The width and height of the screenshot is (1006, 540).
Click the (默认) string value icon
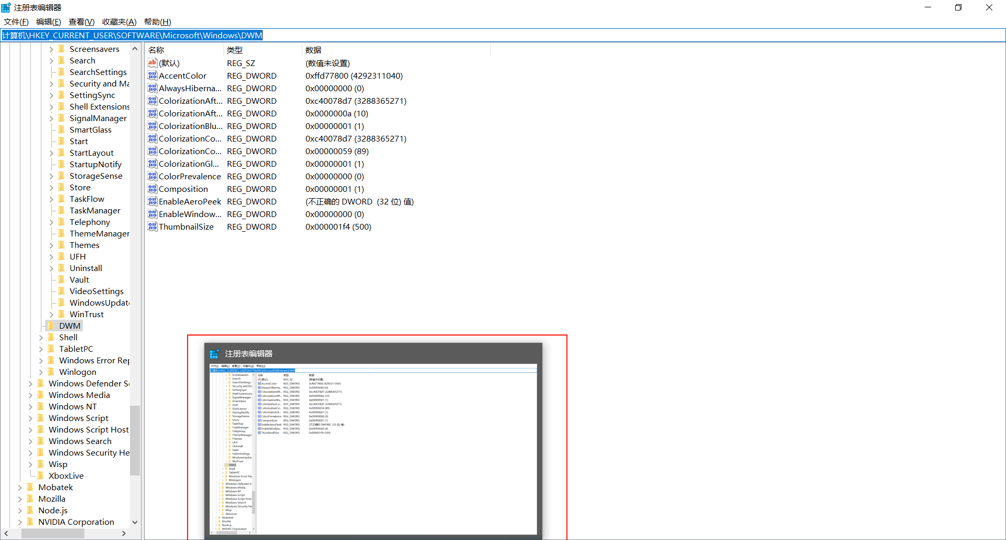(x=152, y=63)
